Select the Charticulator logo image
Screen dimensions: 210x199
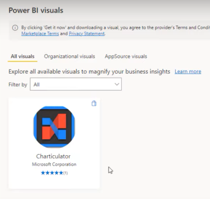point(54,127)
